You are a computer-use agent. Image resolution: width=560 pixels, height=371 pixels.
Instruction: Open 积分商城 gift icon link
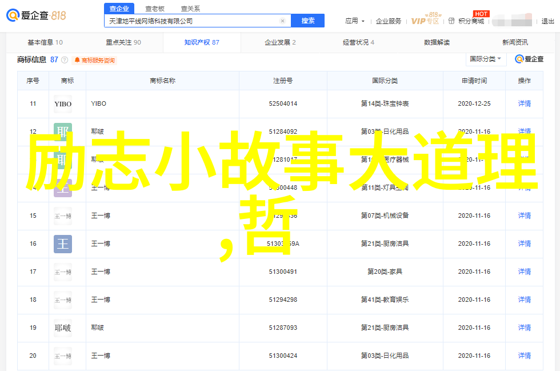(x=466, y=21)
